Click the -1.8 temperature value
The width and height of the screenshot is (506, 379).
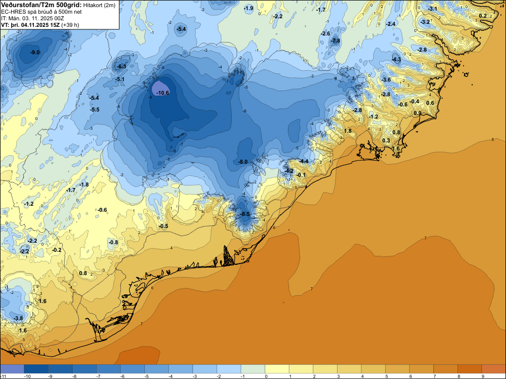84,185
